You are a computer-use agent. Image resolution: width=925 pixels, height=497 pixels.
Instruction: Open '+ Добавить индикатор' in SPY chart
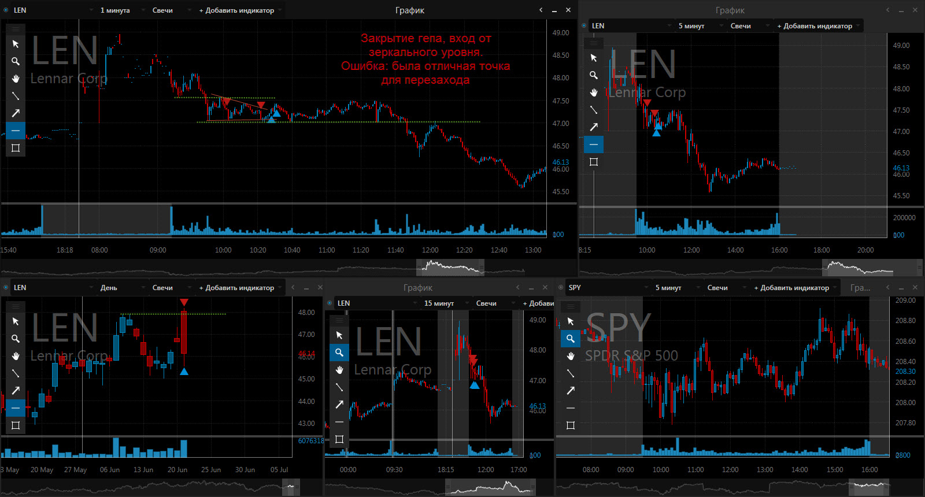(795, 287)
